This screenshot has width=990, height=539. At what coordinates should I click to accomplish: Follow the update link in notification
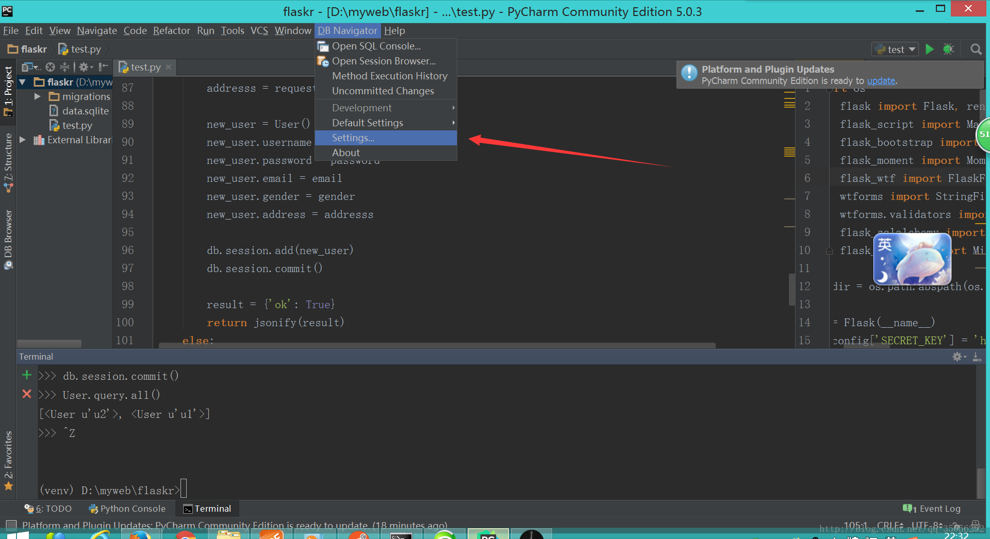point(881,81)
